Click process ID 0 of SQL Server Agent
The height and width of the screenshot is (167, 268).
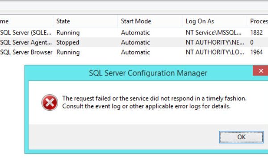(x=252, y=42)
